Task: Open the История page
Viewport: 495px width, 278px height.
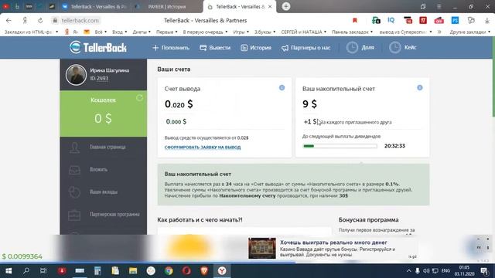Action: tap(256, 48)
